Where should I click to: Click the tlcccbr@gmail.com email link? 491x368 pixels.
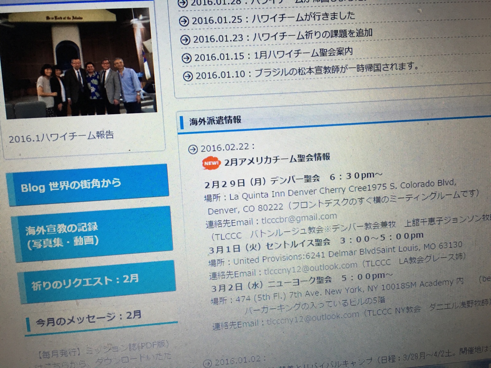coord(299,219)
